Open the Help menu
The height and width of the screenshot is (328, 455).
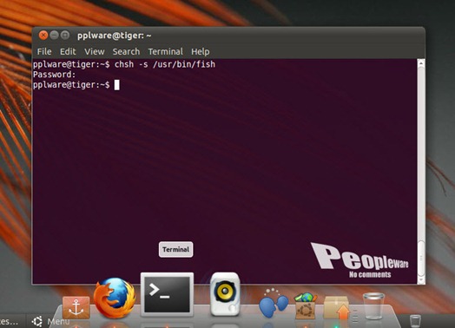click(x=201, y=51)
